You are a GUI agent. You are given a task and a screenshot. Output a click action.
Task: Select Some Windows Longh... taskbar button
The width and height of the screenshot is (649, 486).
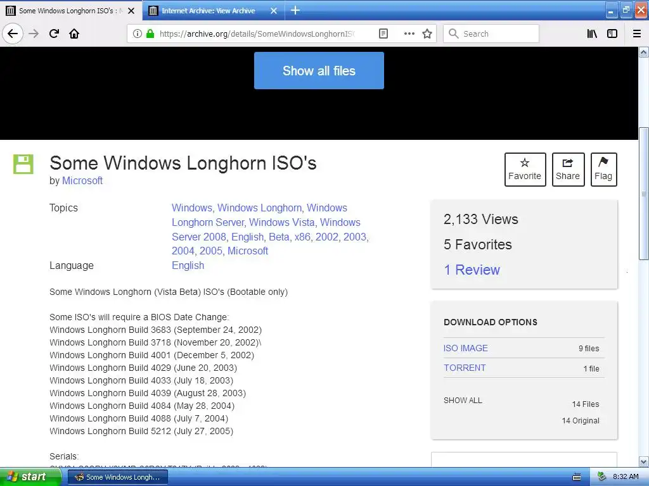117,477
